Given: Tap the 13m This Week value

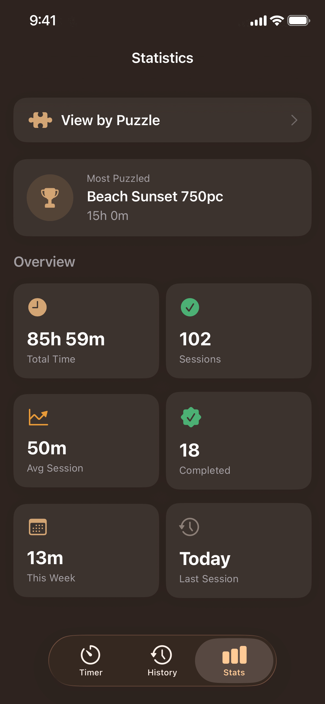Looking at the screenshot, I should coord(45,558).
